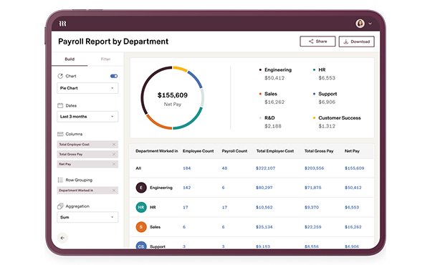
Task: Open the user profile avatar
Action: tap(360, 24)
